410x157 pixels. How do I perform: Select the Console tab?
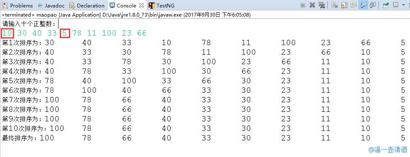pyautogui.click(x=127, y=5)
